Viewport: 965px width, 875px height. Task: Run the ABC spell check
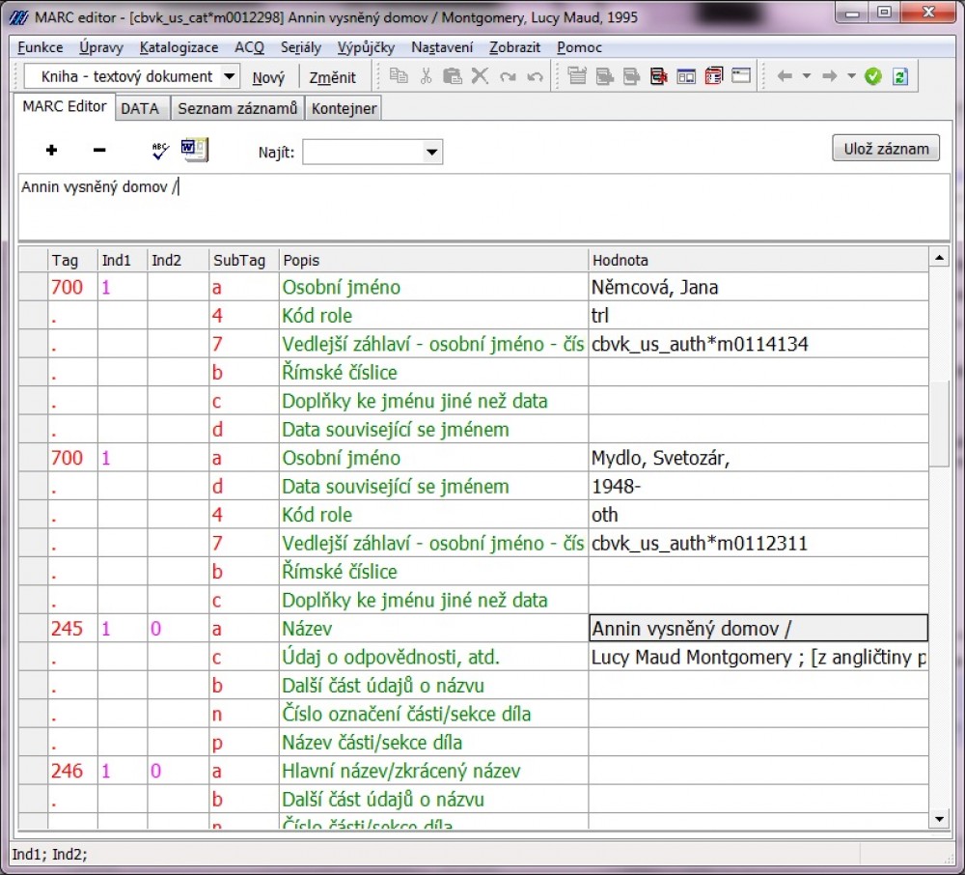pyautogui.click(x=160, y=150)
